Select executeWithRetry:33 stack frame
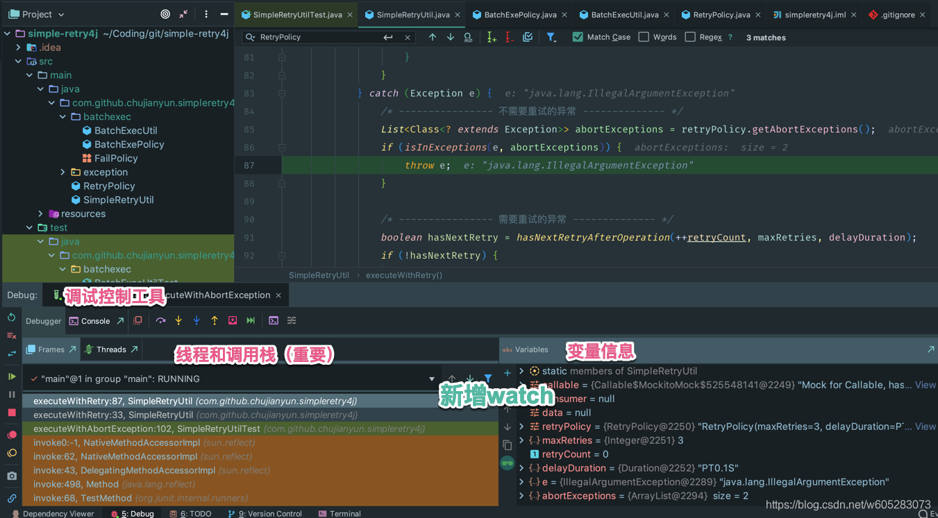 pyautogui.click(x=260, y=415)
